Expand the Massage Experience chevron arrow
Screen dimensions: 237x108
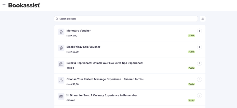tap(199, 79)
